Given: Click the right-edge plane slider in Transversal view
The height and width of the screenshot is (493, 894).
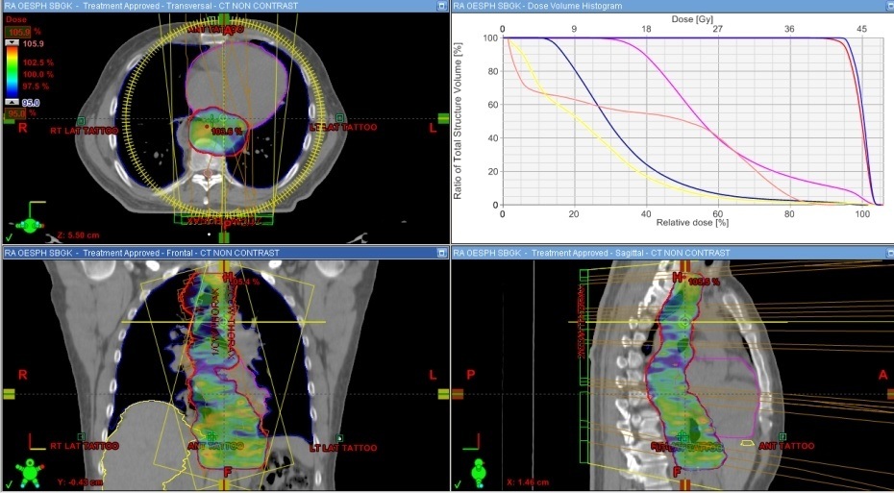Looking at the screenshot, I should point(442,118).
